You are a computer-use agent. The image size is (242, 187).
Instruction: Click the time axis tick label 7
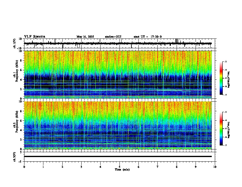point(158,167)
